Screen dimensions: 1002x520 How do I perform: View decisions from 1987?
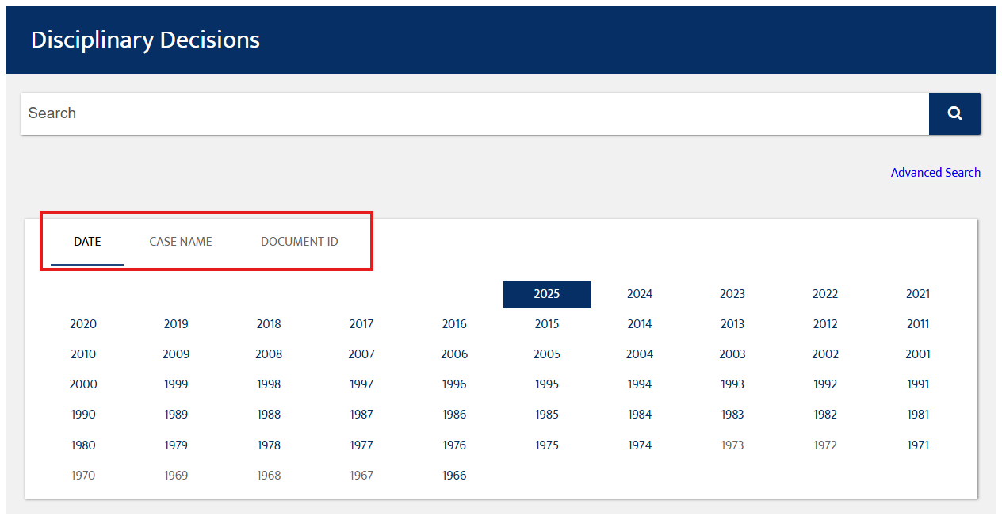361,415
